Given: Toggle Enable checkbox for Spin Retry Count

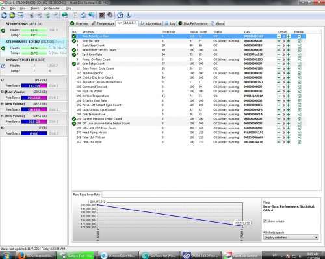Looking at the screenshot, I should tap(299, 64).
